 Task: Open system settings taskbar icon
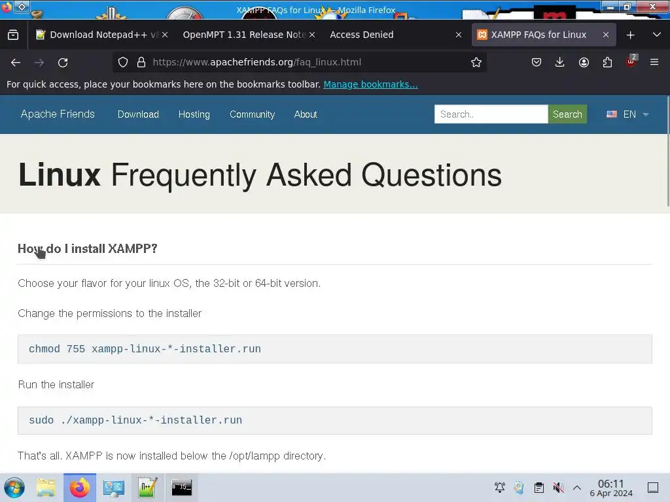tap(113, 488)
